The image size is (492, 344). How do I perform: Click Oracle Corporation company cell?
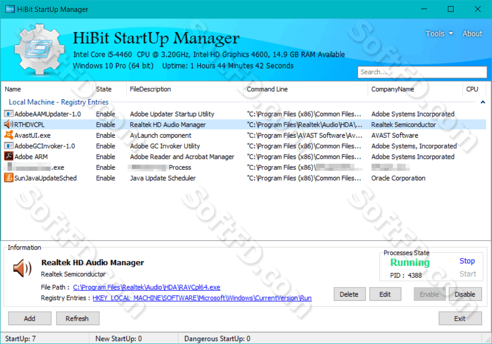[398, 178]
